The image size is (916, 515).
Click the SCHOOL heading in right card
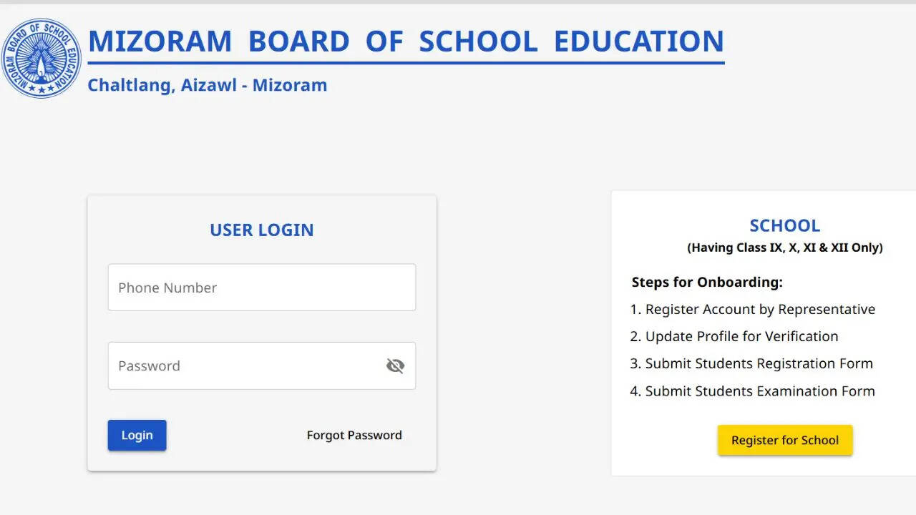click(784, 225)
